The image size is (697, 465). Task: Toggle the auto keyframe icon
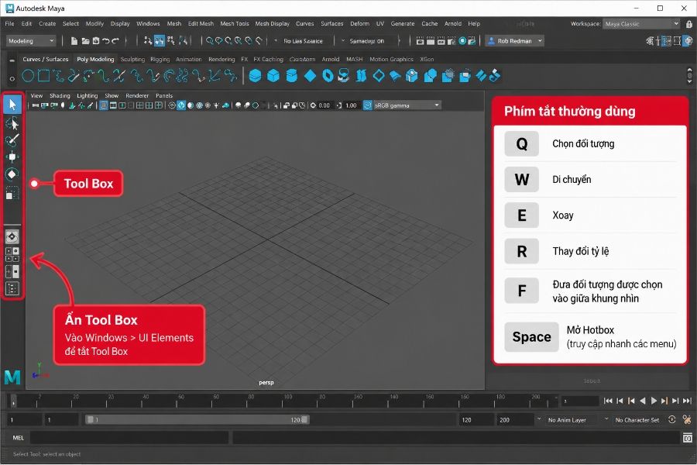(x=672, y=419)
